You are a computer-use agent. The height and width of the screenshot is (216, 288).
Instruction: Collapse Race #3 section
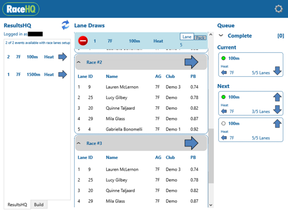pyautogui.click(x=79, y=143)
